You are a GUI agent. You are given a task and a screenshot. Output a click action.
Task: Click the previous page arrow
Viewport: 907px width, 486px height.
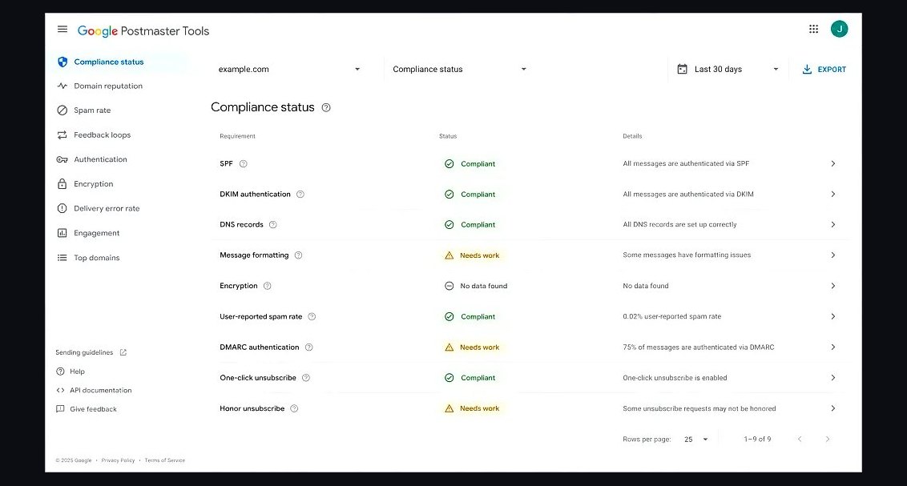coord(800,440)
